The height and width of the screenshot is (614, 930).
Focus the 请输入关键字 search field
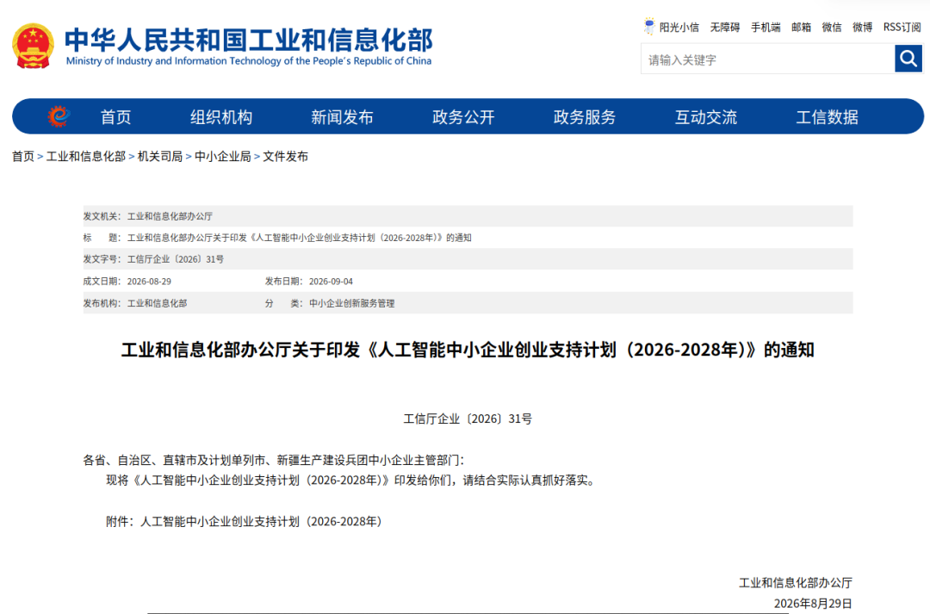[x=767, y=59]
